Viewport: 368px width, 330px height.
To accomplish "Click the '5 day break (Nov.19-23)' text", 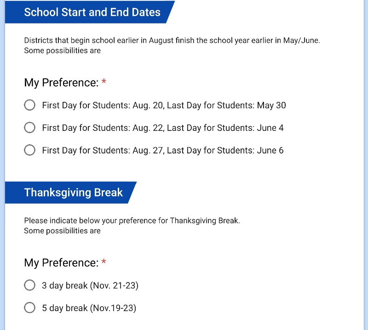I will point(89,308).
